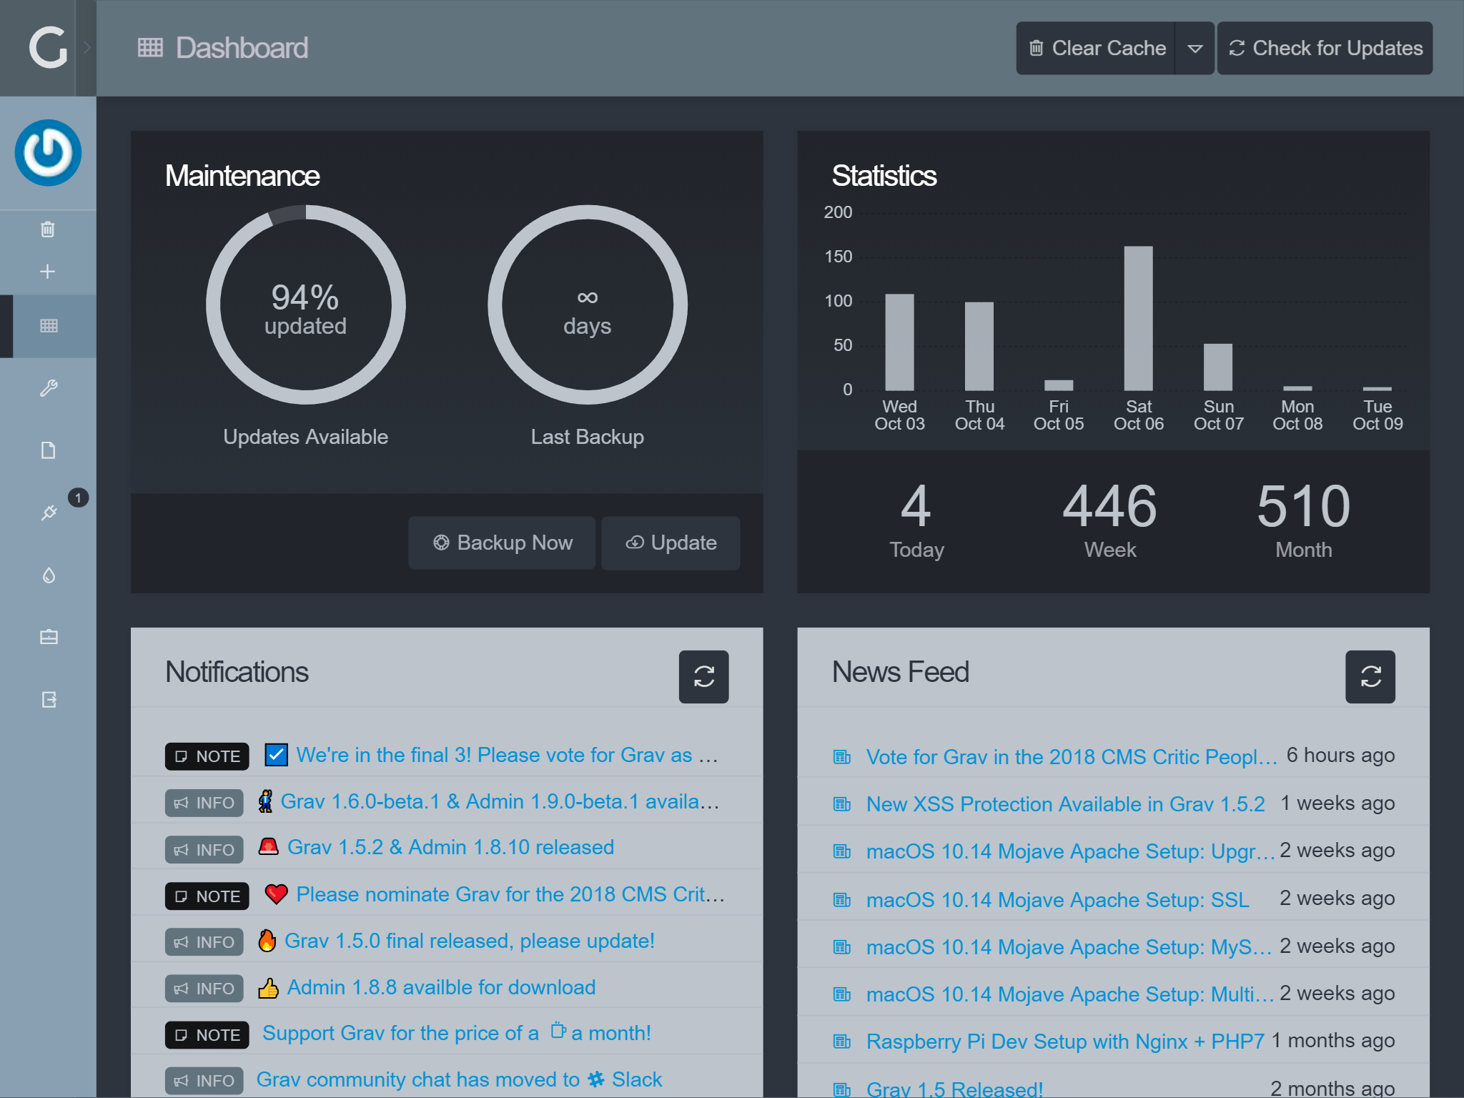Open Tools via briefcase icon

(x=48, y=637)
